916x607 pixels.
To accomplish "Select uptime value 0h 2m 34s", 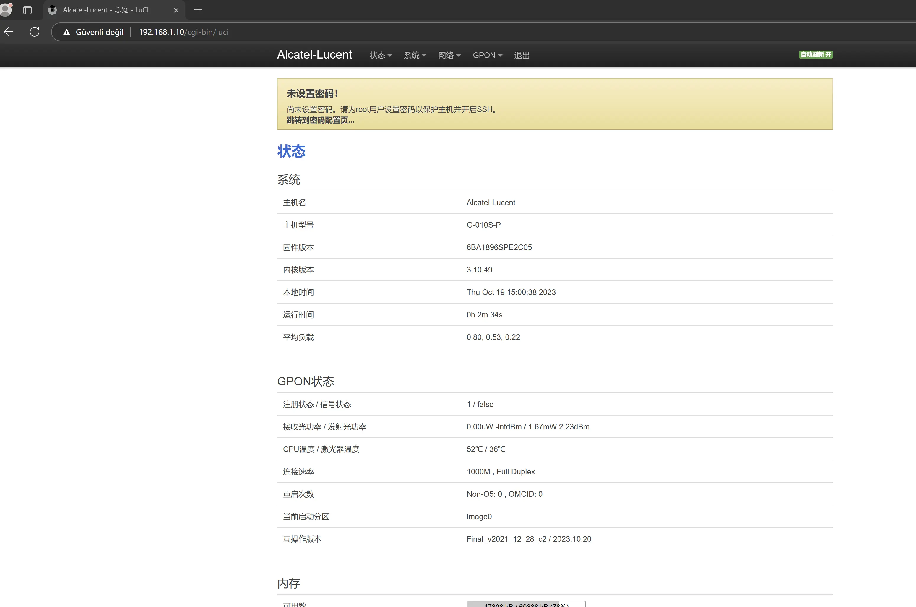I will [484, 315].
